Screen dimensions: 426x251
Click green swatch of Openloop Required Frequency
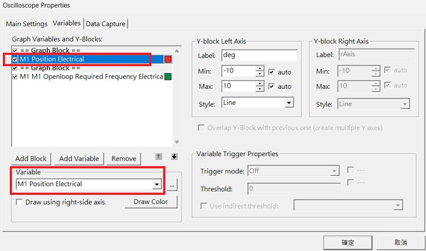click(168, 77)
